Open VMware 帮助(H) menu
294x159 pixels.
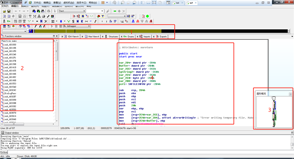coord(92,3)
